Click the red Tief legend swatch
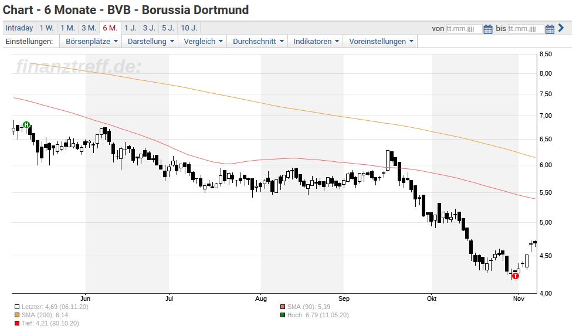Image resolution: width=576 pixels, height=329 pixels. (17, 324)
